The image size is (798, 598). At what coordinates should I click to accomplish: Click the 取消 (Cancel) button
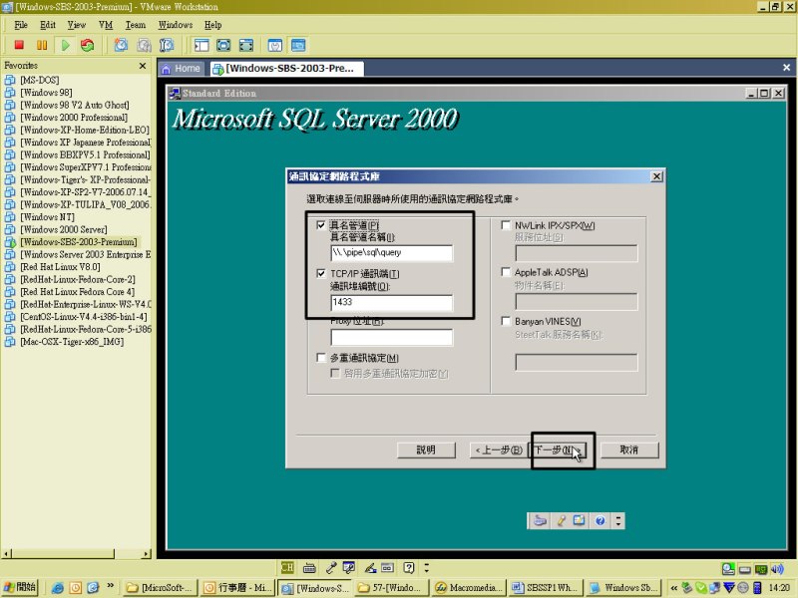(x=629, y=450)
